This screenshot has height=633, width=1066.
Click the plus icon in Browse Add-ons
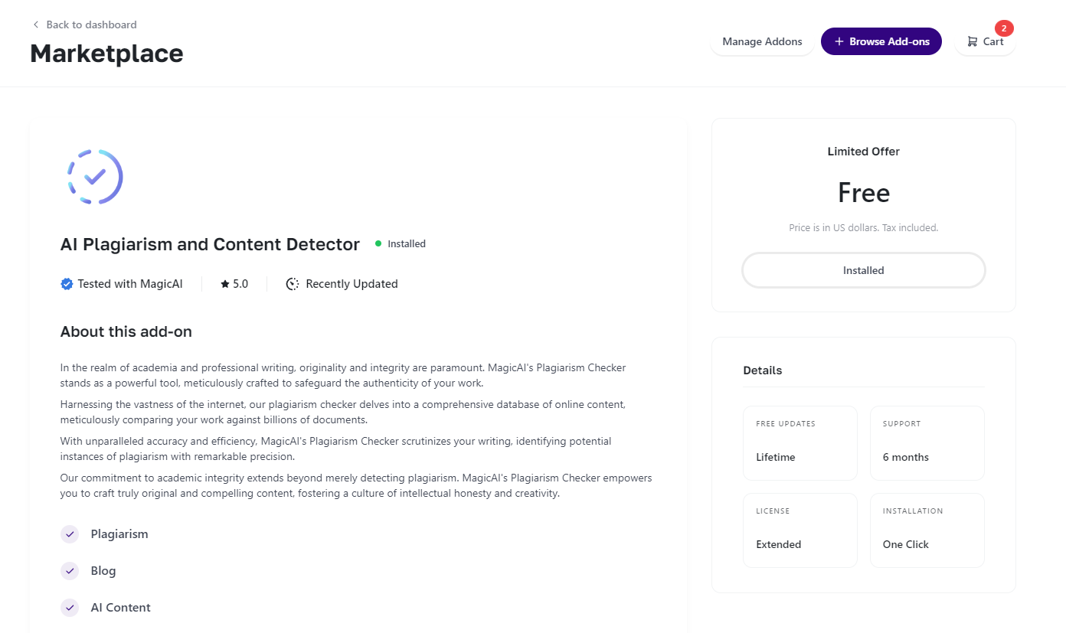(x=839, y=41)
